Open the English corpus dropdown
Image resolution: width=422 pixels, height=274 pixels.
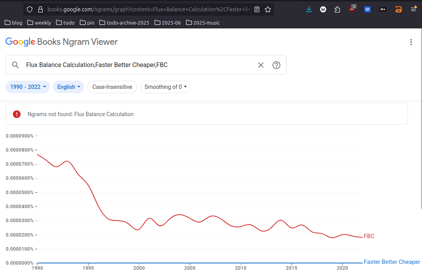click(69, 87)
